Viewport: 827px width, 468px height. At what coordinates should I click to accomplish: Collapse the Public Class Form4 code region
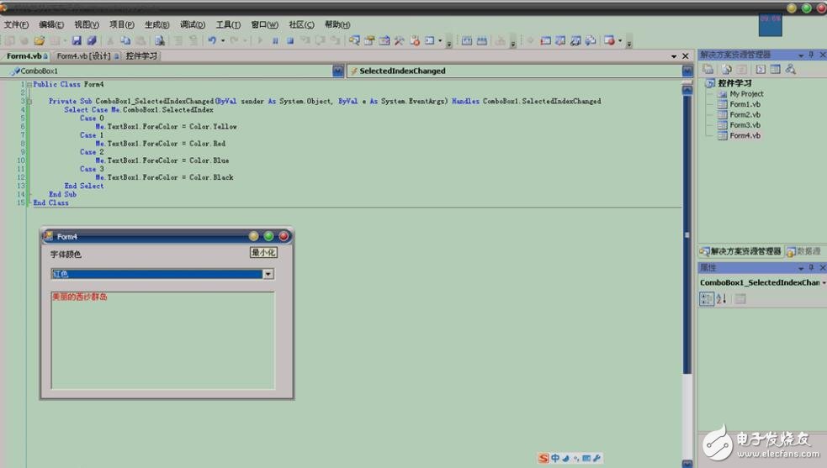28,85
